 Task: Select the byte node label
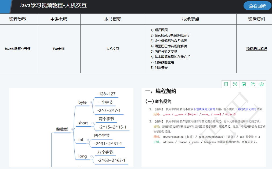82,102
